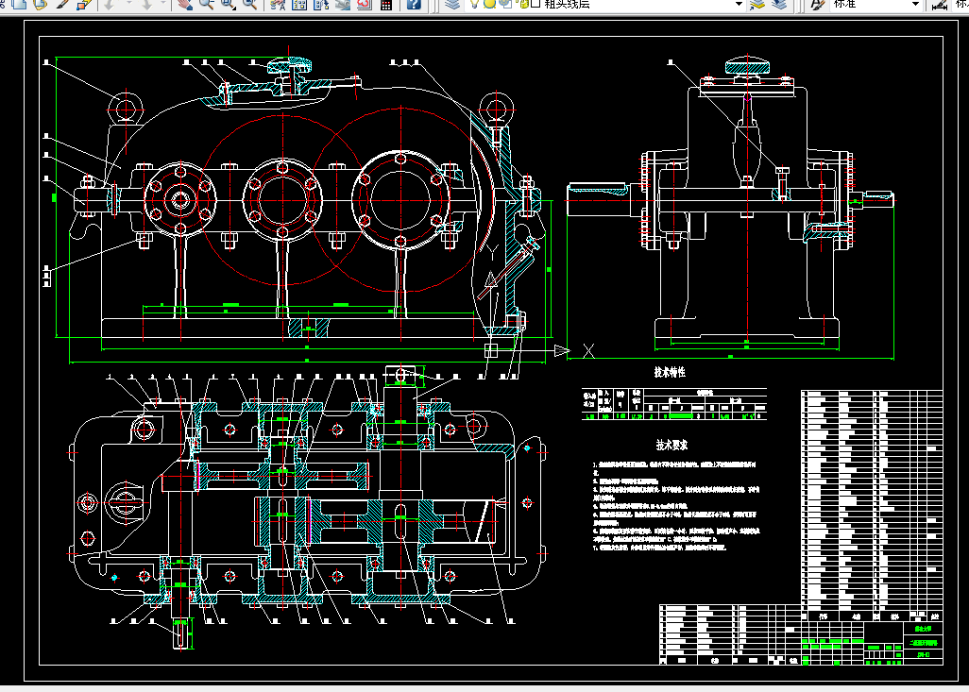Screen dimensions: 969x692
Task: Click the Zoom Previous toolbar icon
Action: [x=249, y=5]
